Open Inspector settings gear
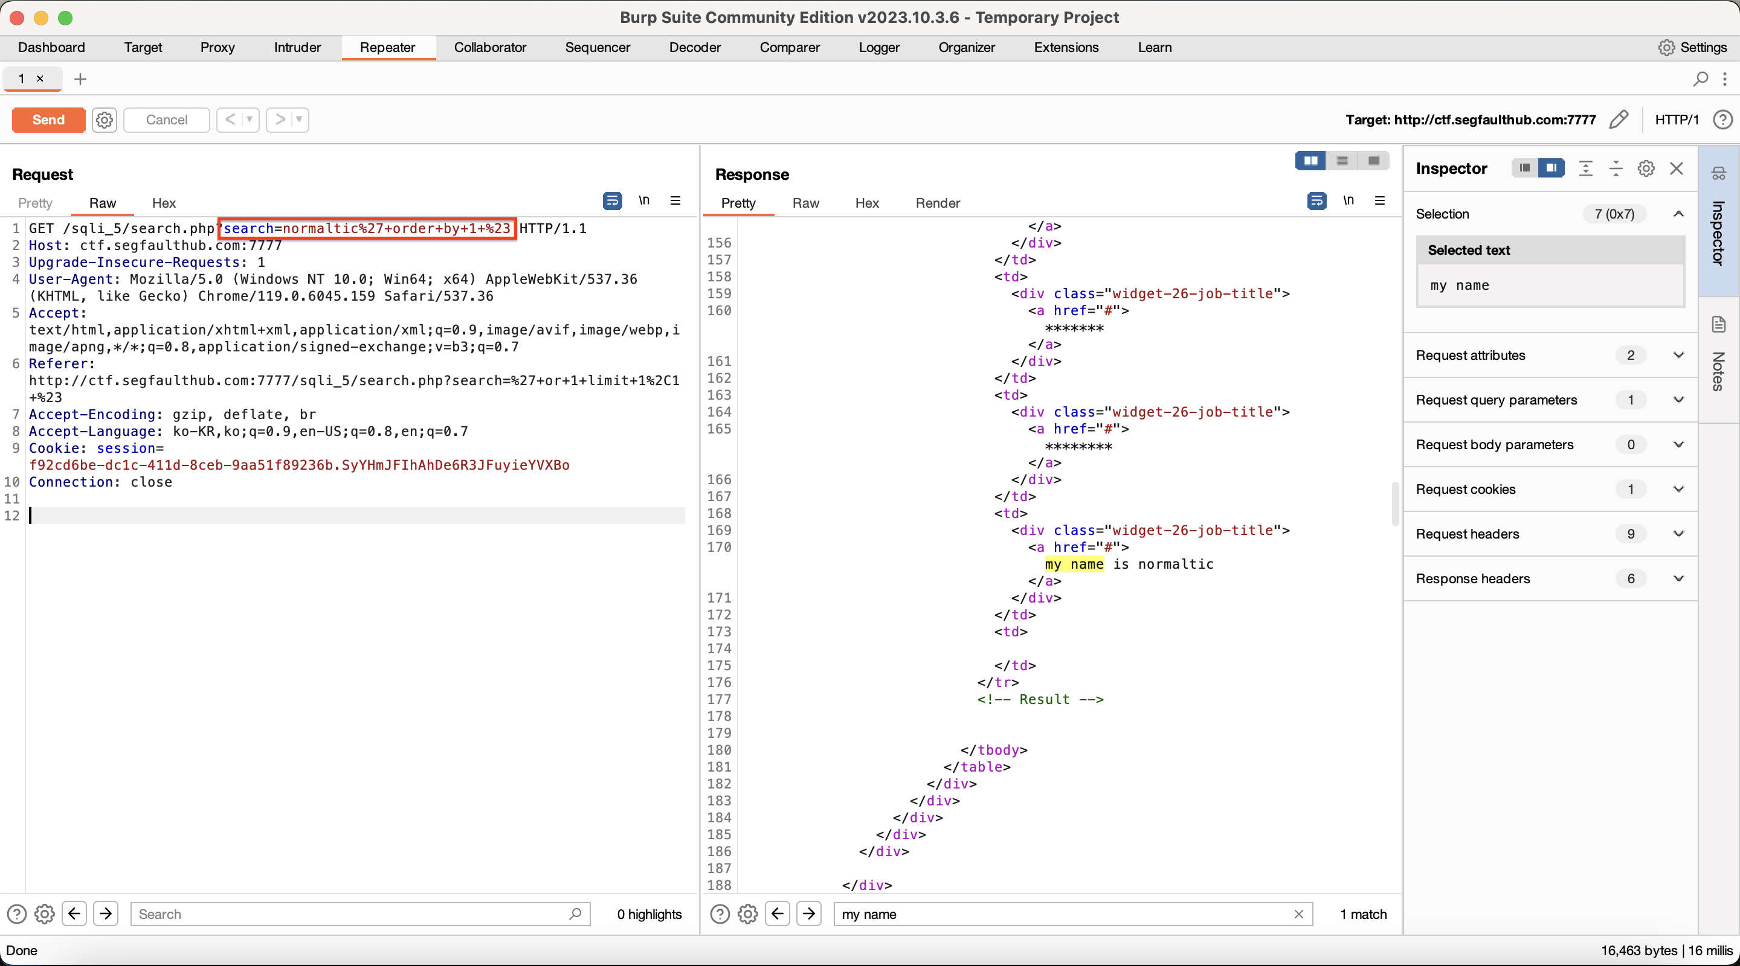Viewport: 1740px width, 966px height. tap(1646, 168)
